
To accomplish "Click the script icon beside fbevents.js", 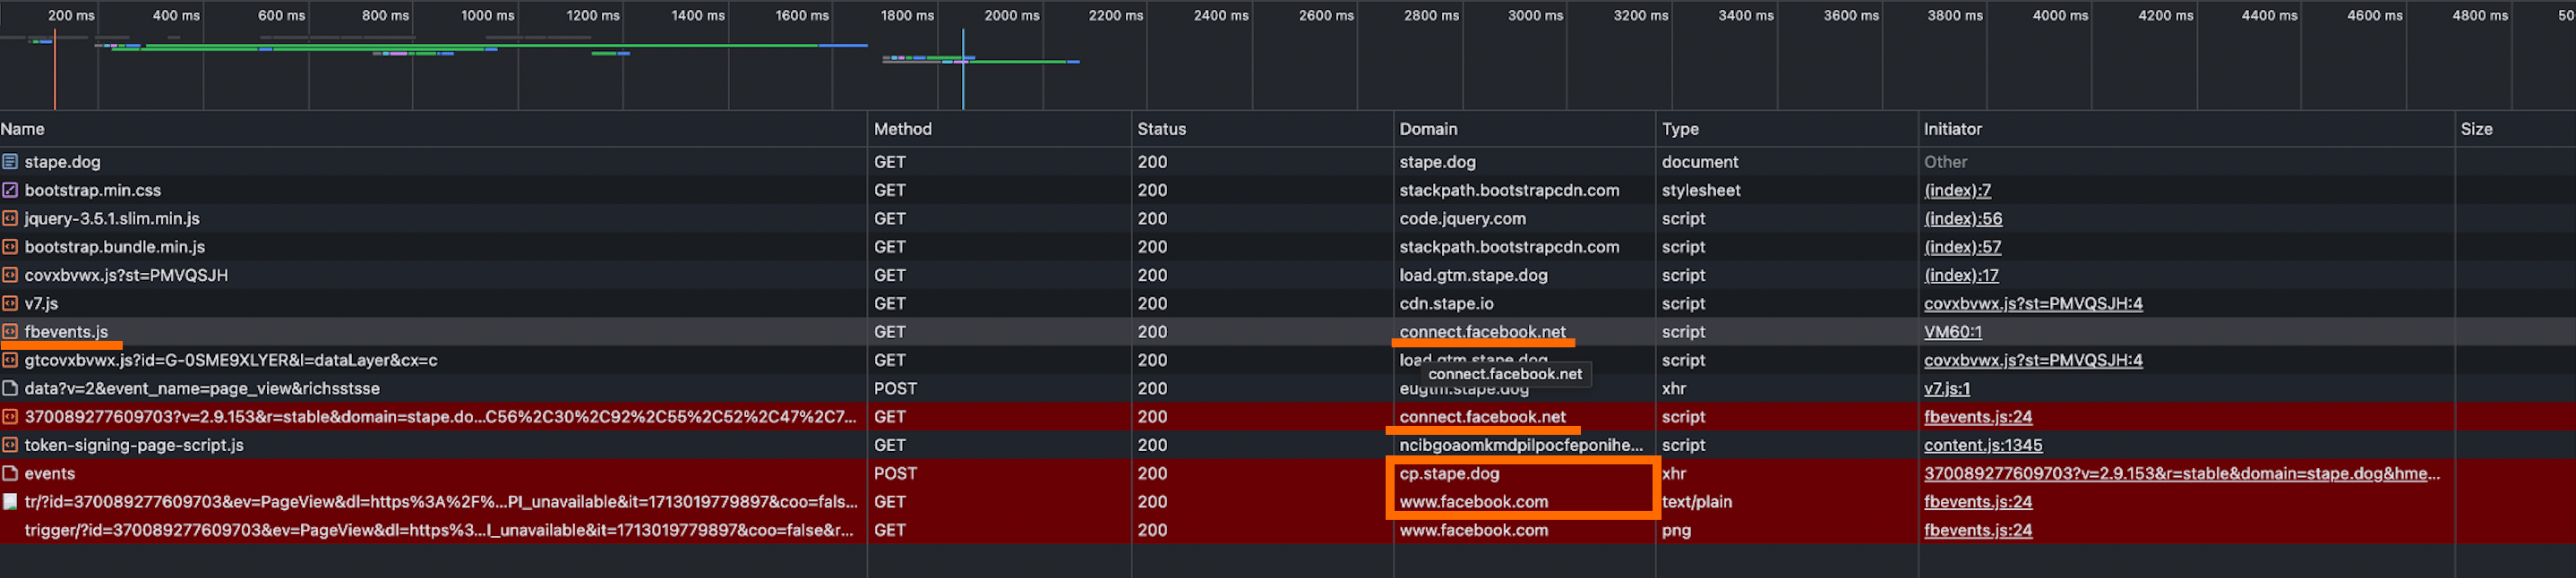I will 10,331.
